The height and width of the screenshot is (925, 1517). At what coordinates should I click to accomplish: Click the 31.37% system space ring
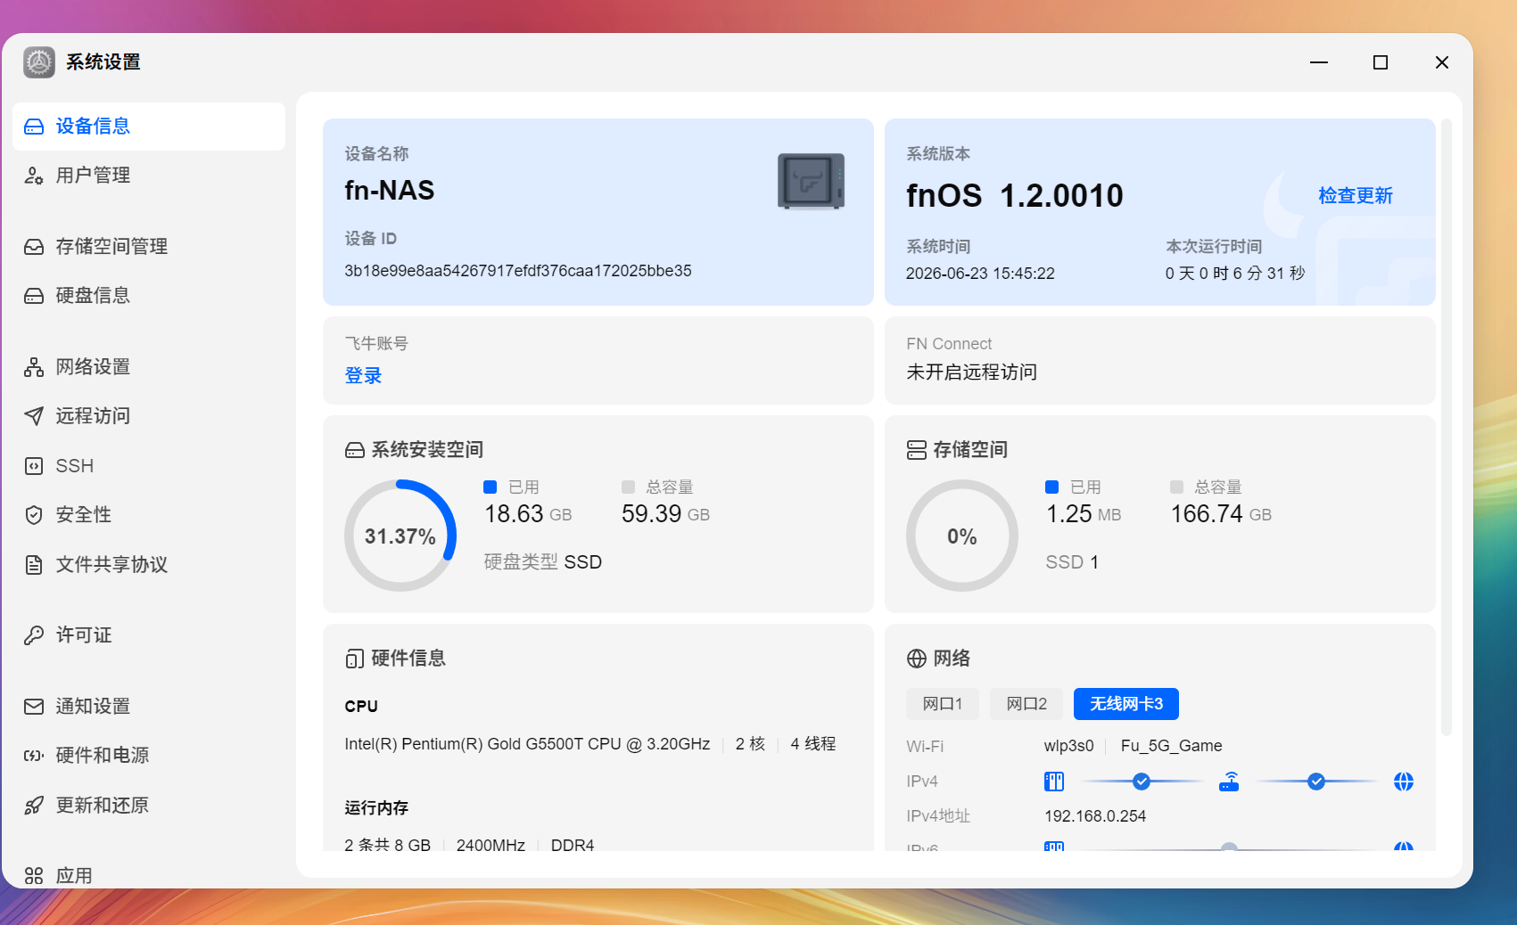400,536
